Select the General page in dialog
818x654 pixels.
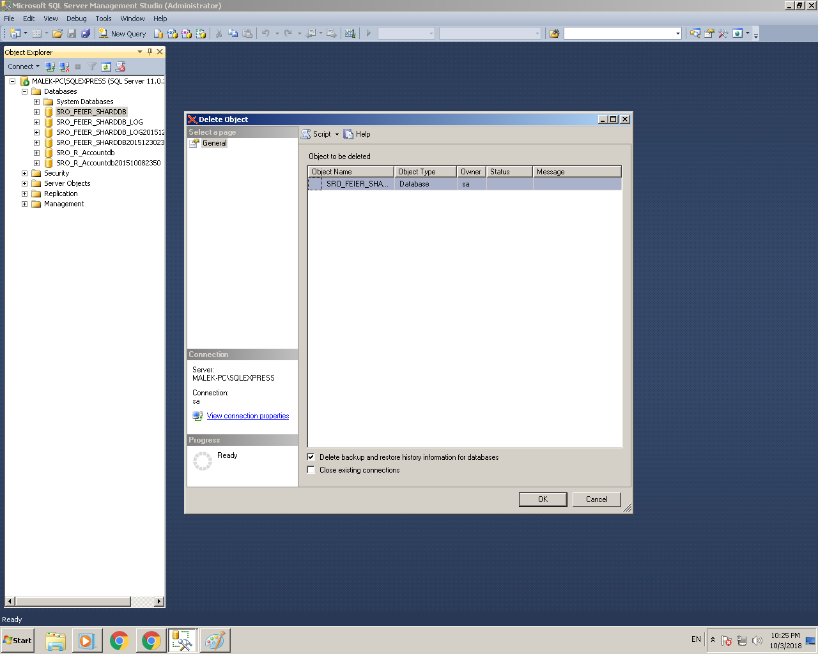click(215, 143)
